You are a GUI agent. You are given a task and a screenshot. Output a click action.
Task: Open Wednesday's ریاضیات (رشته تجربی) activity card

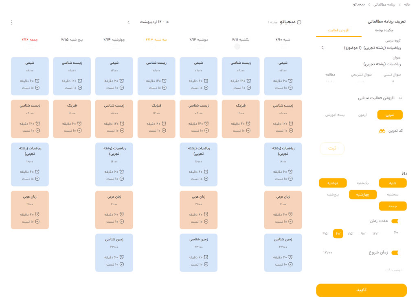pos(114,164)
